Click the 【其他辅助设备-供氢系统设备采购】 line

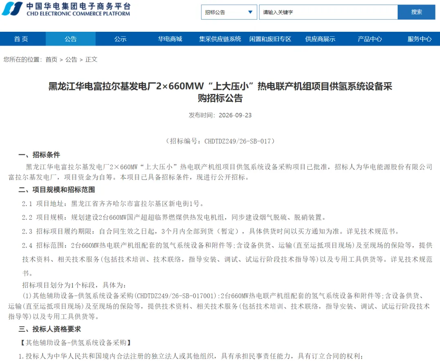point(76,343)
